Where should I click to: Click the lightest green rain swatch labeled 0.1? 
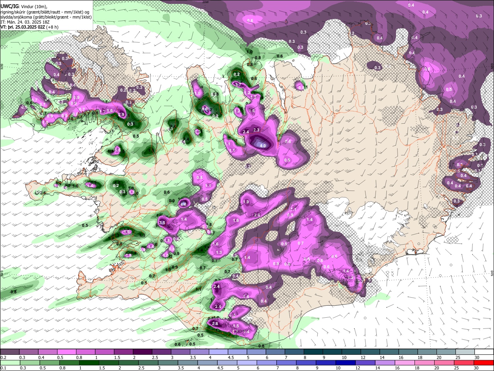coord(10,363)
